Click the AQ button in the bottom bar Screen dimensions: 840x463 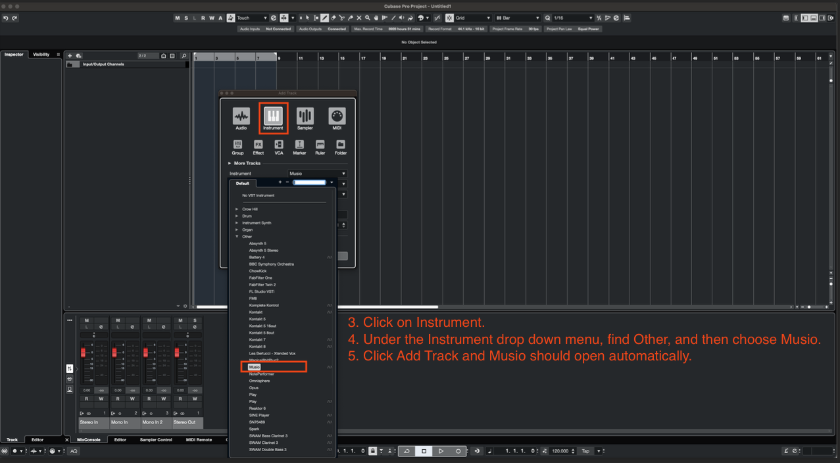coord(74,451)
